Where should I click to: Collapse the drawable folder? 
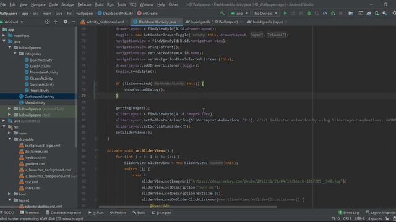[10, 139]
